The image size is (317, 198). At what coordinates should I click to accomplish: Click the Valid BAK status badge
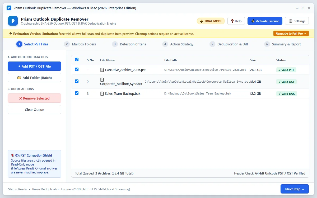tap(287, 94)
